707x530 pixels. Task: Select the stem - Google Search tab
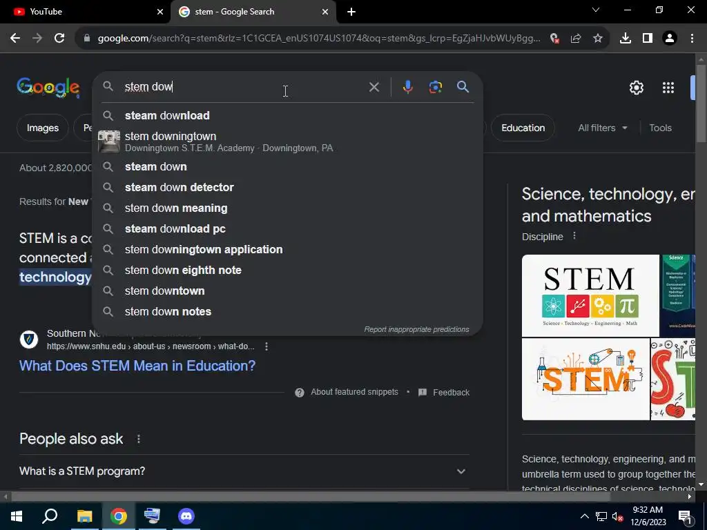253,12
